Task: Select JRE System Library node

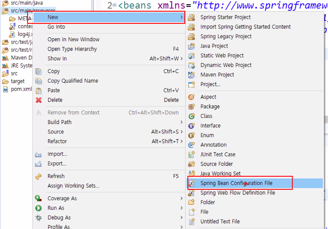Action: (22, 65)
